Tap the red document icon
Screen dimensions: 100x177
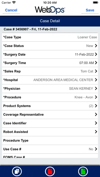click(50, 172)
